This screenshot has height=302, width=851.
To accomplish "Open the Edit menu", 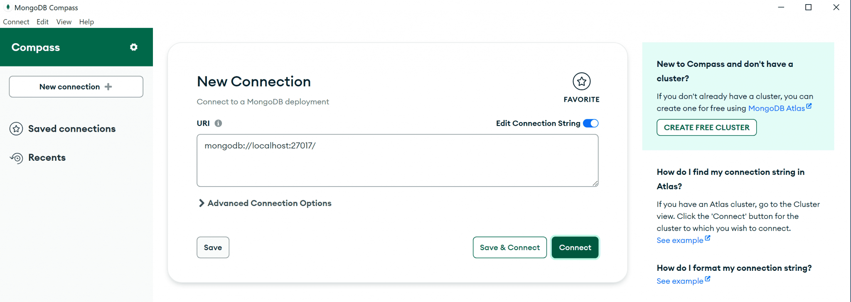I will point(42,22).
